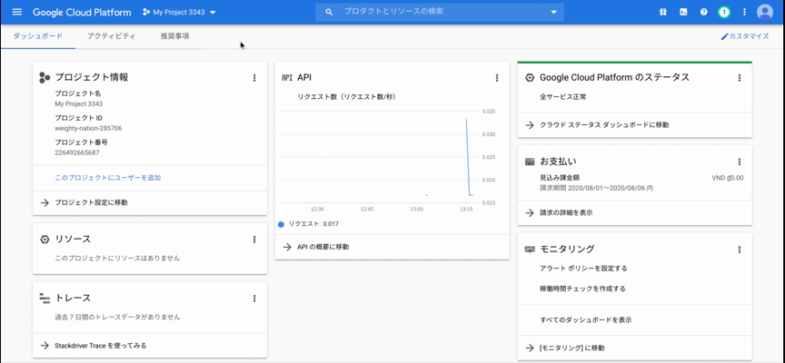The height and width of the screenshot is (363, 785).
Task: Click the カスタマイズ pencil button
Action: (x=744, y=36)
